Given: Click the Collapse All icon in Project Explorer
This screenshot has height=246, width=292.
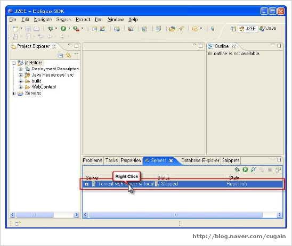Looking at the screenshot, I should (60, 55).
